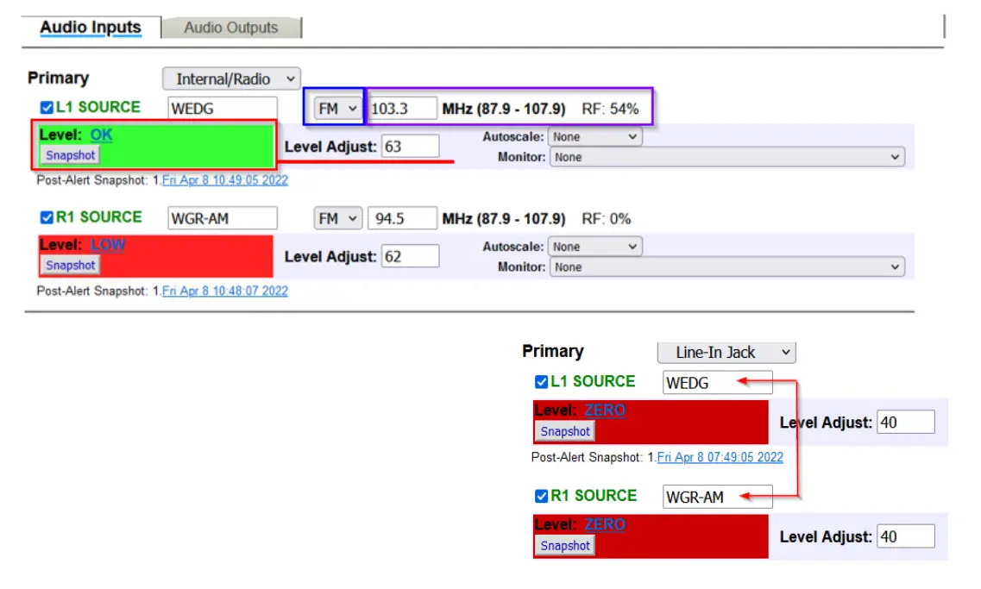Click the 103.3 MHz frequency field

[x=405, y=108]
